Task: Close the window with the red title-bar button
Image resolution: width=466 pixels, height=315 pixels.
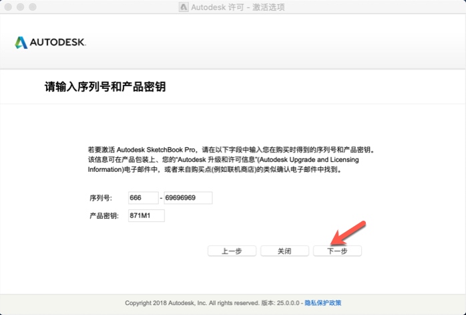Action: tap(8, 7)
